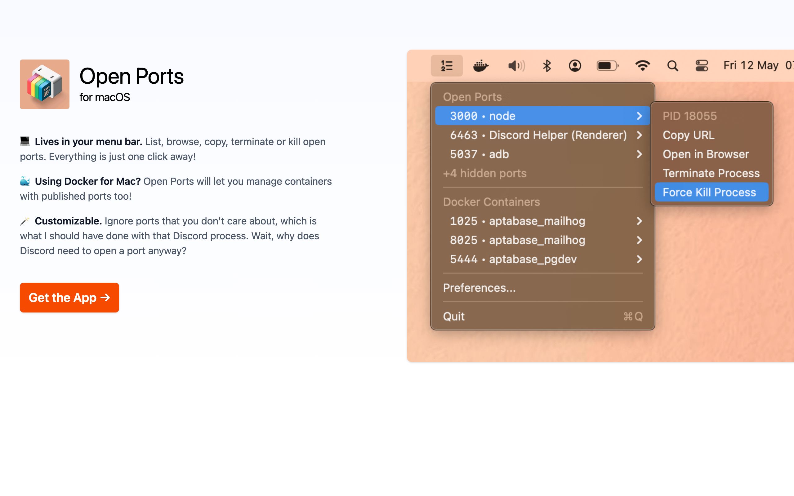
Task: Expand chevron on 8025 aptabase_mailhog row
Action: (x=639, y=240)
